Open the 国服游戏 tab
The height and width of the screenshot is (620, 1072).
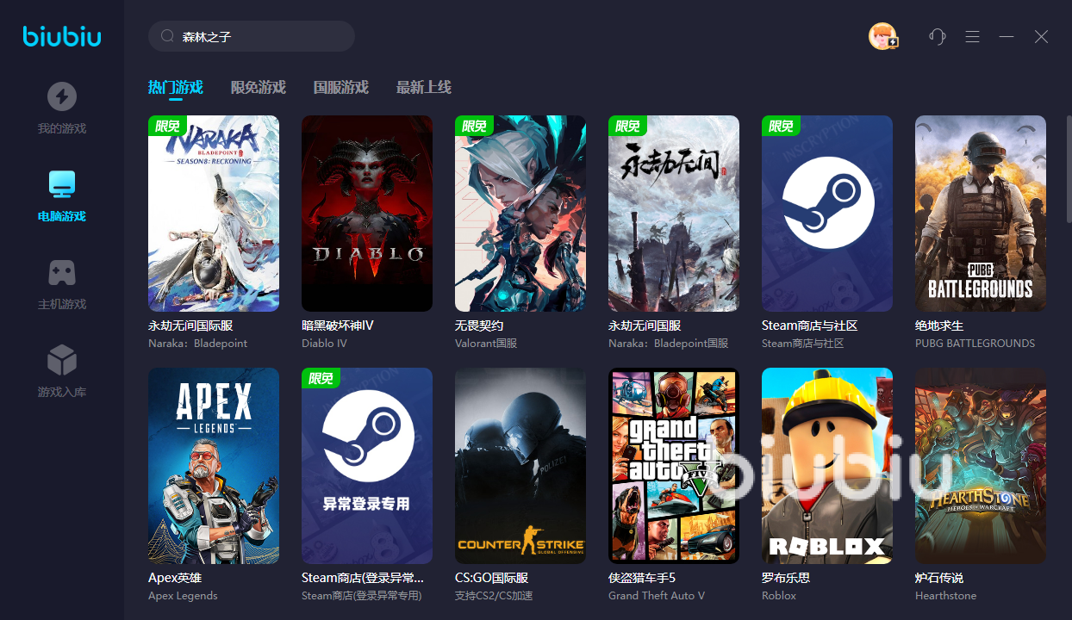click(340, 87)
